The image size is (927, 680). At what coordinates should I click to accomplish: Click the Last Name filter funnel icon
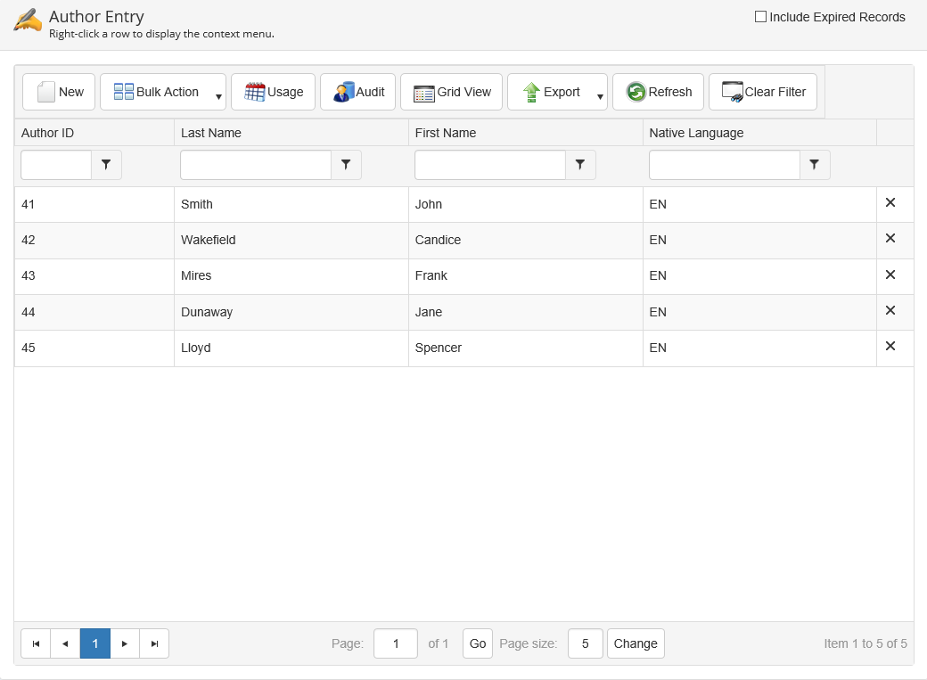click(x=346, y=165)
